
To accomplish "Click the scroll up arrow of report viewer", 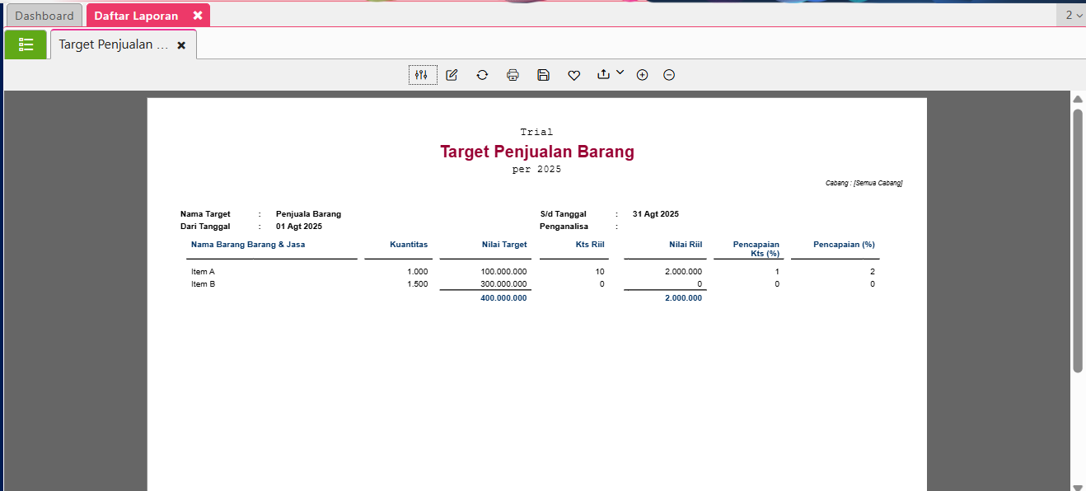I will tap(1077, 100).
